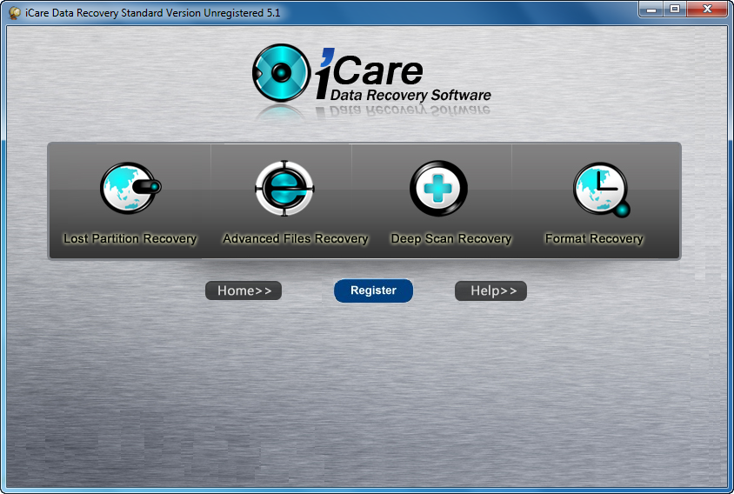Viewport: 734px width, 494px height.
Task: Click the window title text in title bar
Action: point(152,13)
